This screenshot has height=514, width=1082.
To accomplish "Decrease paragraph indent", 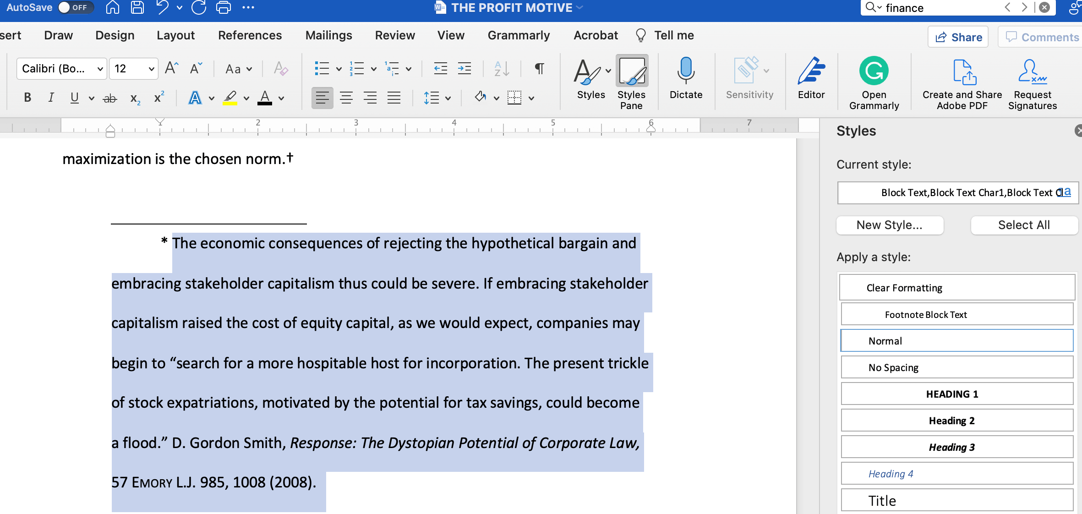I will (441, 69).
